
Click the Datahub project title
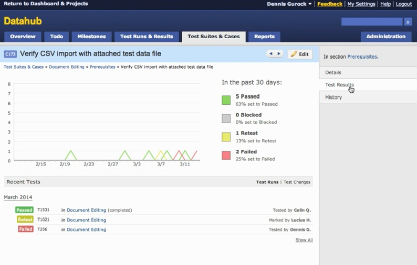(23, 21)
